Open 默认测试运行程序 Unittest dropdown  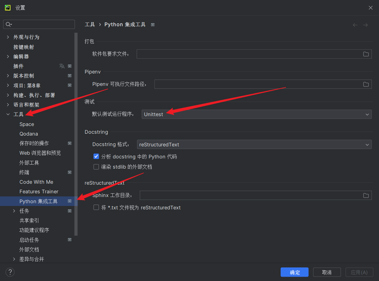click(256, 114)
